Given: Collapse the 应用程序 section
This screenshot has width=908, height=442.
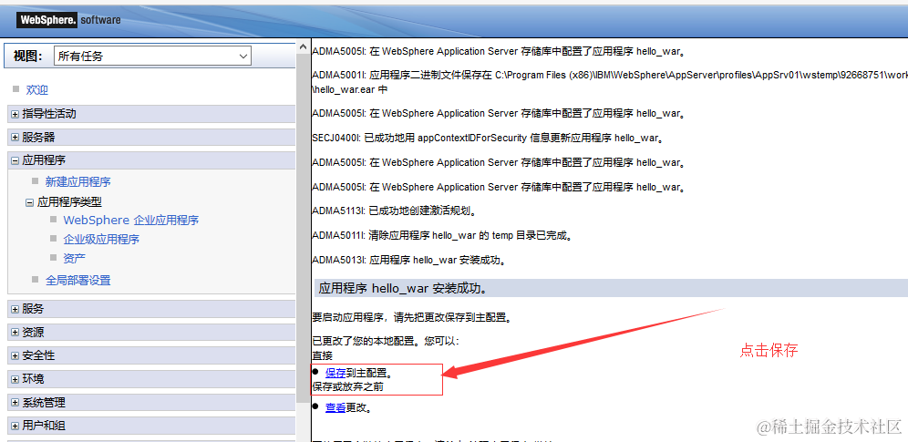Looking at the screenshot, I should 15,160.
